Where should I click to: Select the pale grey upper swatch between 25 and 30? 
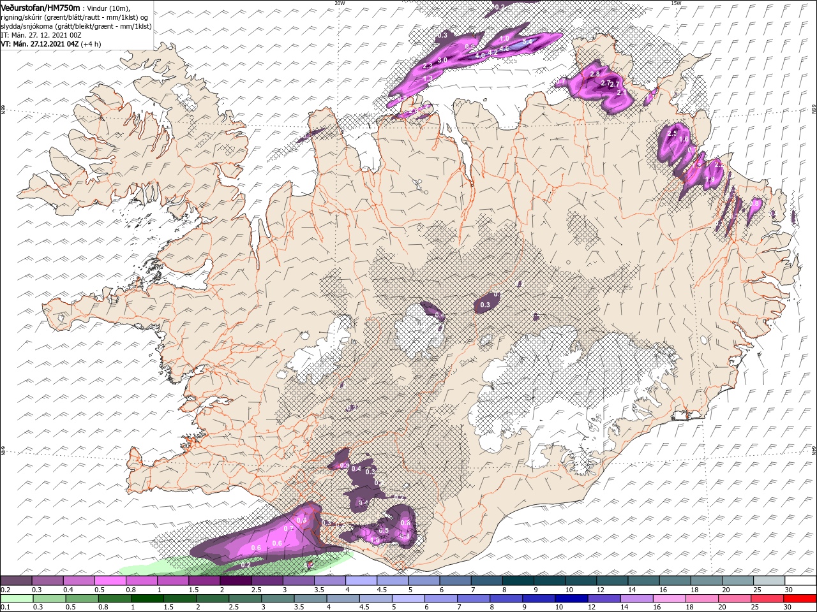[x=769, y=581]
